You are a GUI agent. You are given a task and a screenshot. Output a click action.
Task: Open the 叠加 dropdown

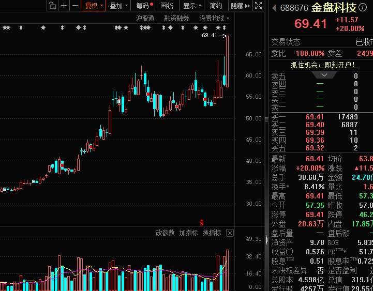coord(118,6)
